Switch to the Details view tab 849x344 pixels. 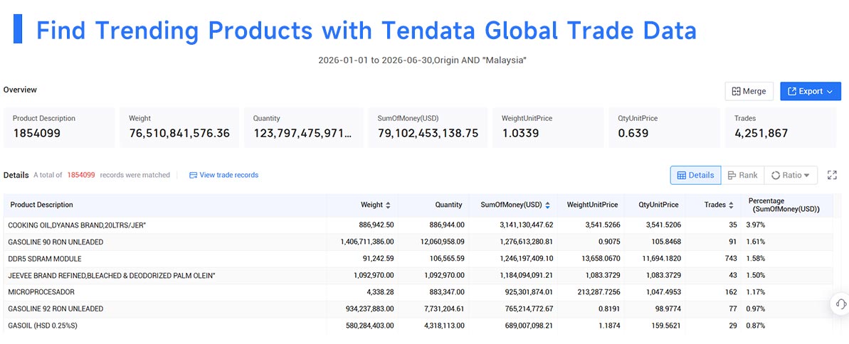coord(695,176)
